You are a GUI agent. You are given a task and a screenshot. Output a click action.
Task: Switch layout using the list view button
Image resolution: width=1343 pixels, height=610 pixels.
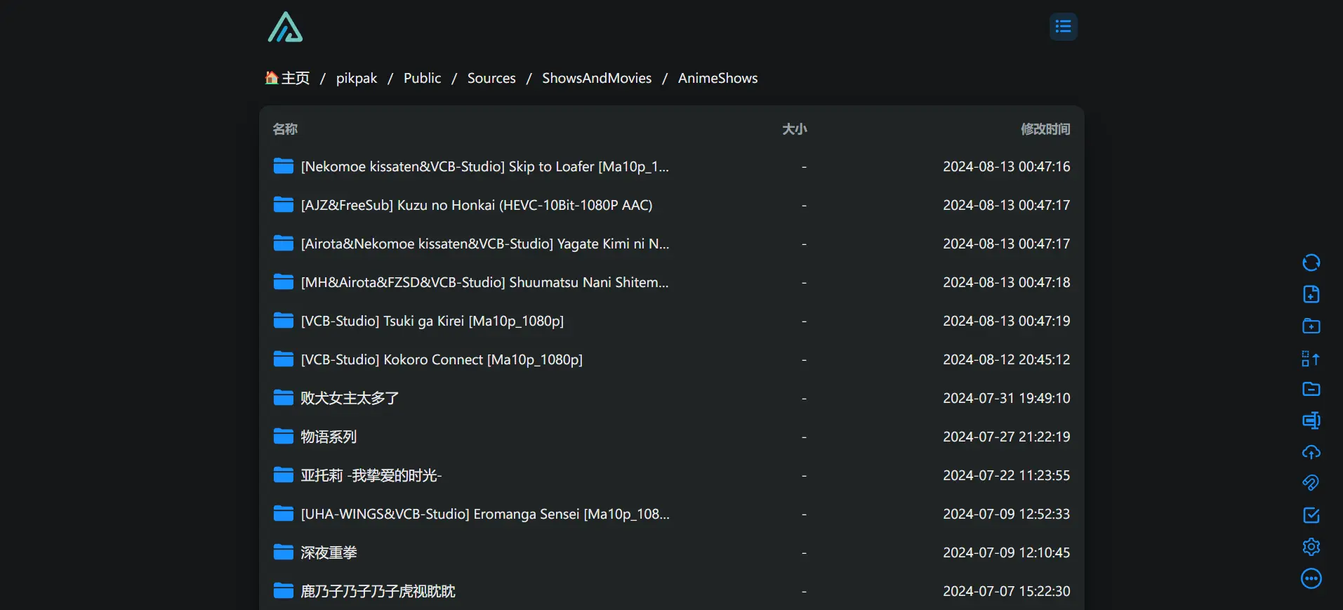coord(1063,27)
